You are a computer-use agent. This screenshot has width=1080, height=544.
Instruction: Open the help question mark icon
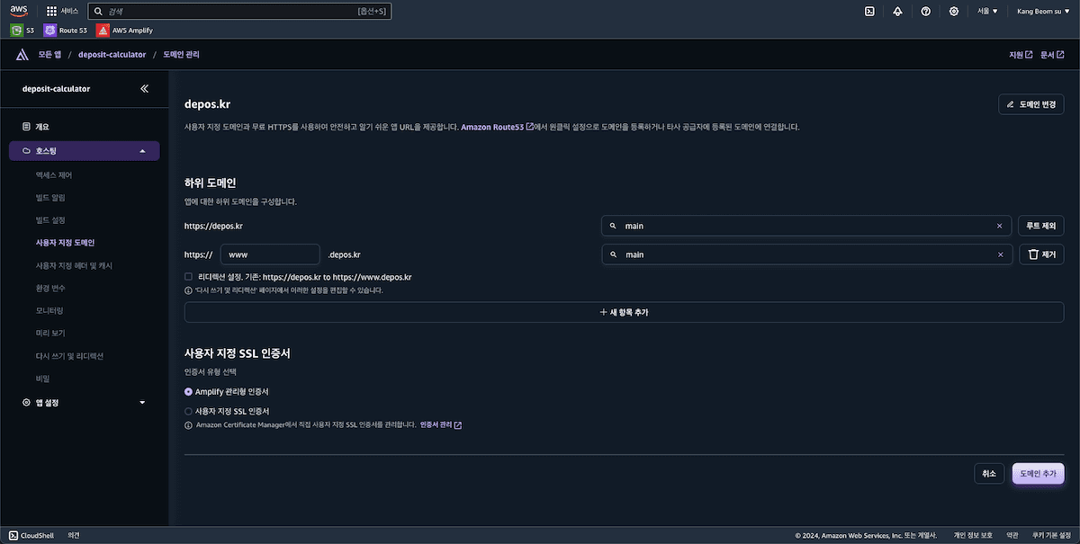tap(925, 12)
